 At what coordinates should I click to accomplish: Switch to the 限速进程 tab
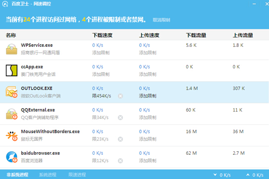[77, 175]
